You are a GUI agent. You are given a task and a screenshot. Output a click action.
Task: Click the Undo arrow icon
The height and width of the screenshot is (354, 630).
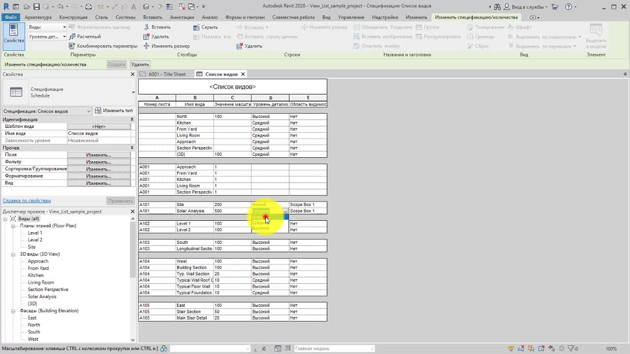[60, 7]
